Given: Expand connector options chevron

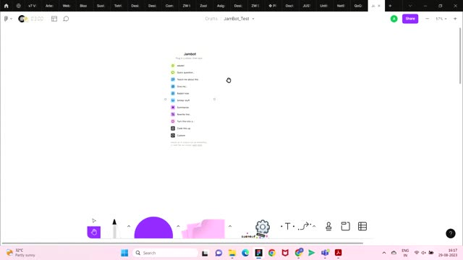Looking at the screenshot, I should [x=314, y=226].
